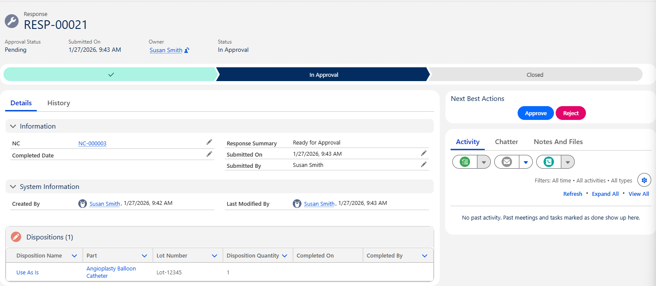Open Disposition Name column menu chevron
Screen dimensions: 656x286
[74, 256]
